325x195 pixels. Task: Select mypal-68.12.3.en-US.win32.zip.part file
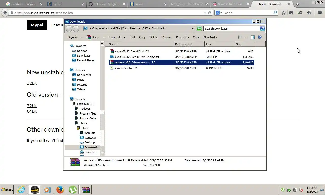(137, 57)
